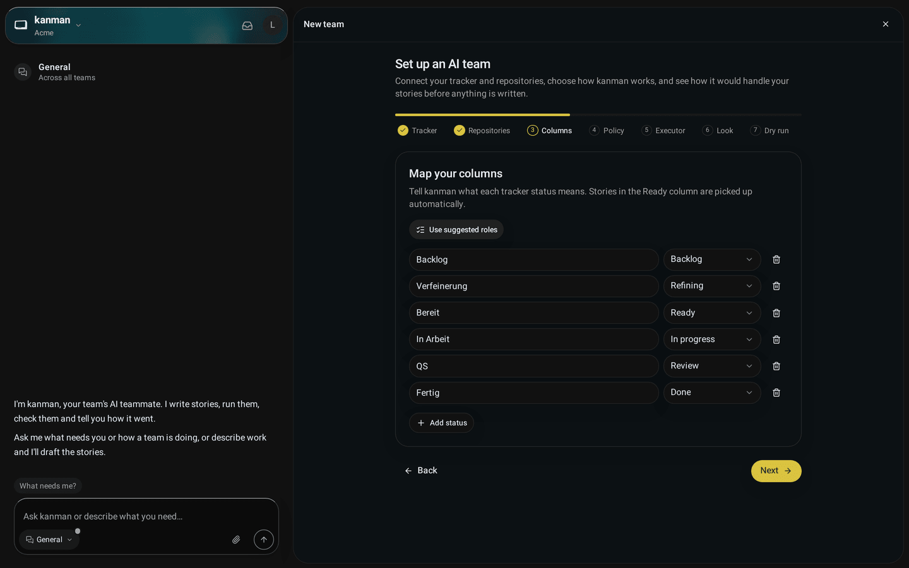Send message with the arrow button

click(264, 540)
